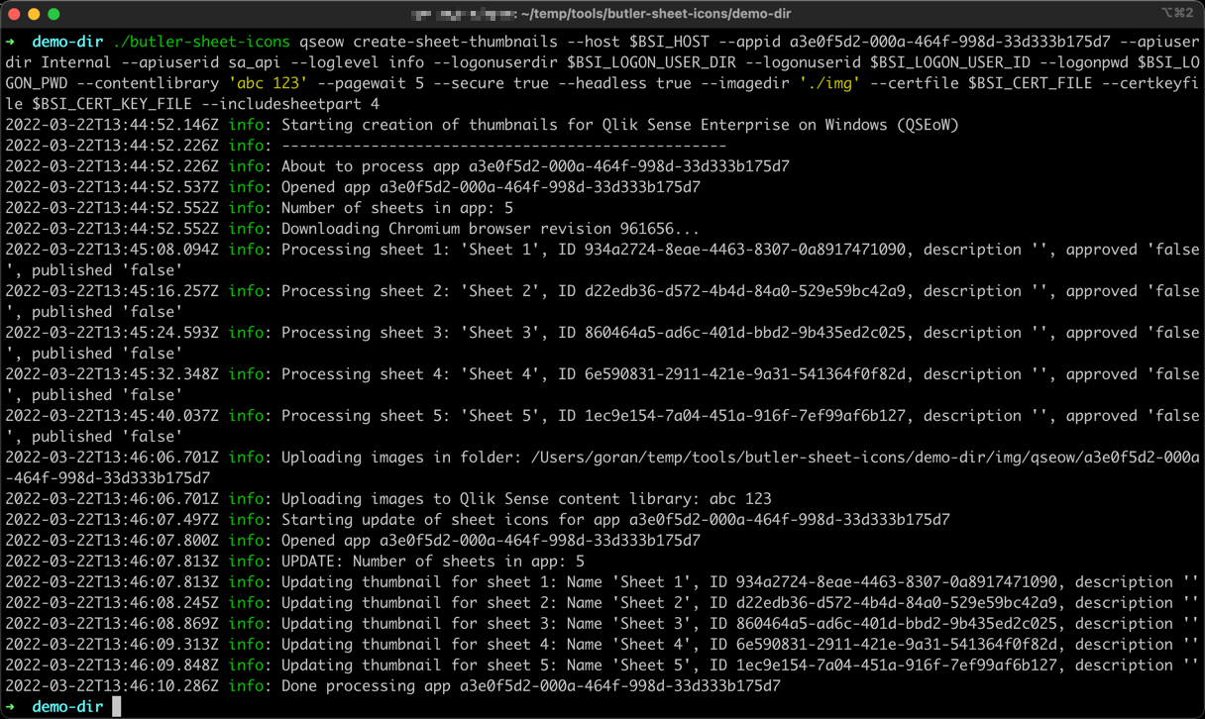
Task: Click the bottom 'demo-dir' shell prompt
Action: click(x=67, y=707)
